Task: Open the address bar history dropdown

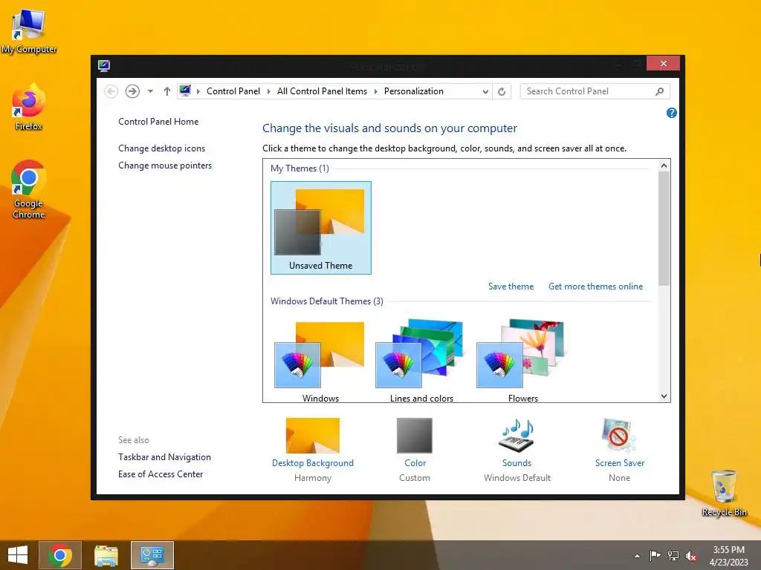Action: click(485, 91)
